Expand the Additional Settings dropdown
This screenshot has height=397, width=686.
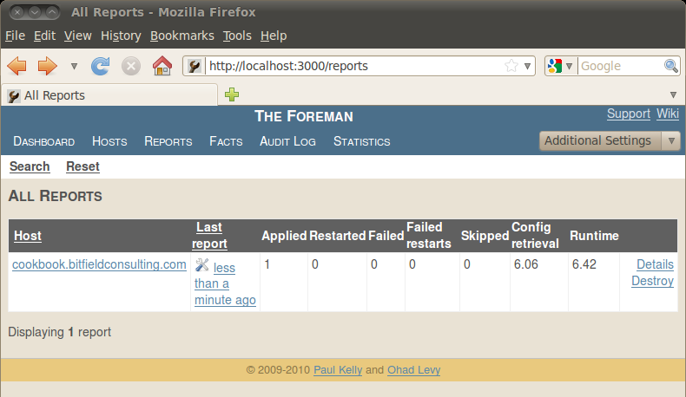click(671, 141)
